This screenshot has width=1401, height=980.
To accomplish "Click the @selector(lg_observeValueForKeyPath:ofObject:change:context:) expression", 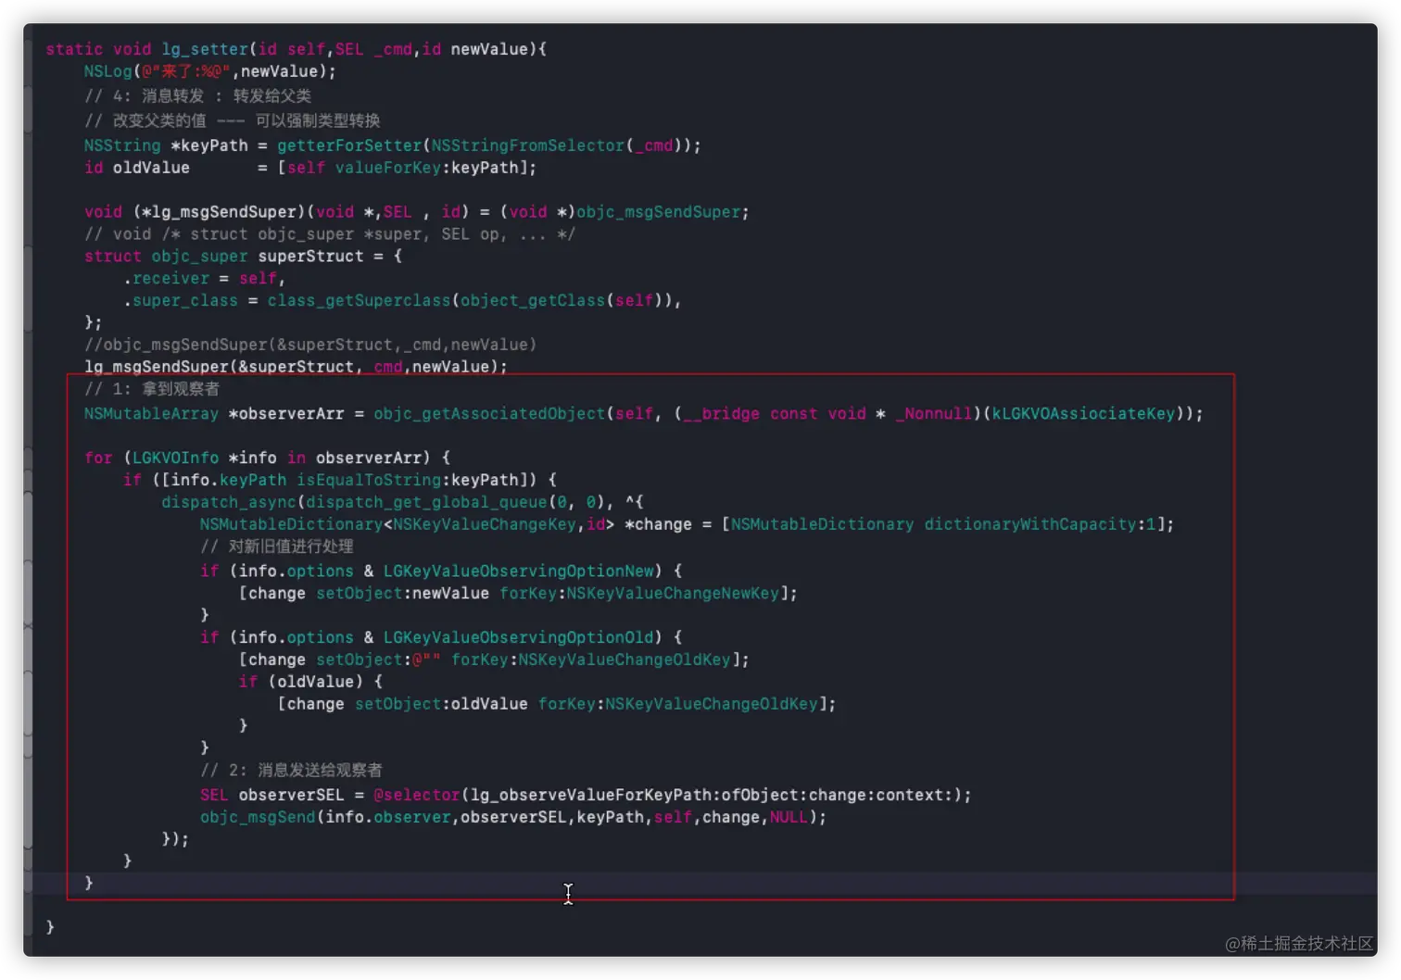I will [x=668, y=795].
